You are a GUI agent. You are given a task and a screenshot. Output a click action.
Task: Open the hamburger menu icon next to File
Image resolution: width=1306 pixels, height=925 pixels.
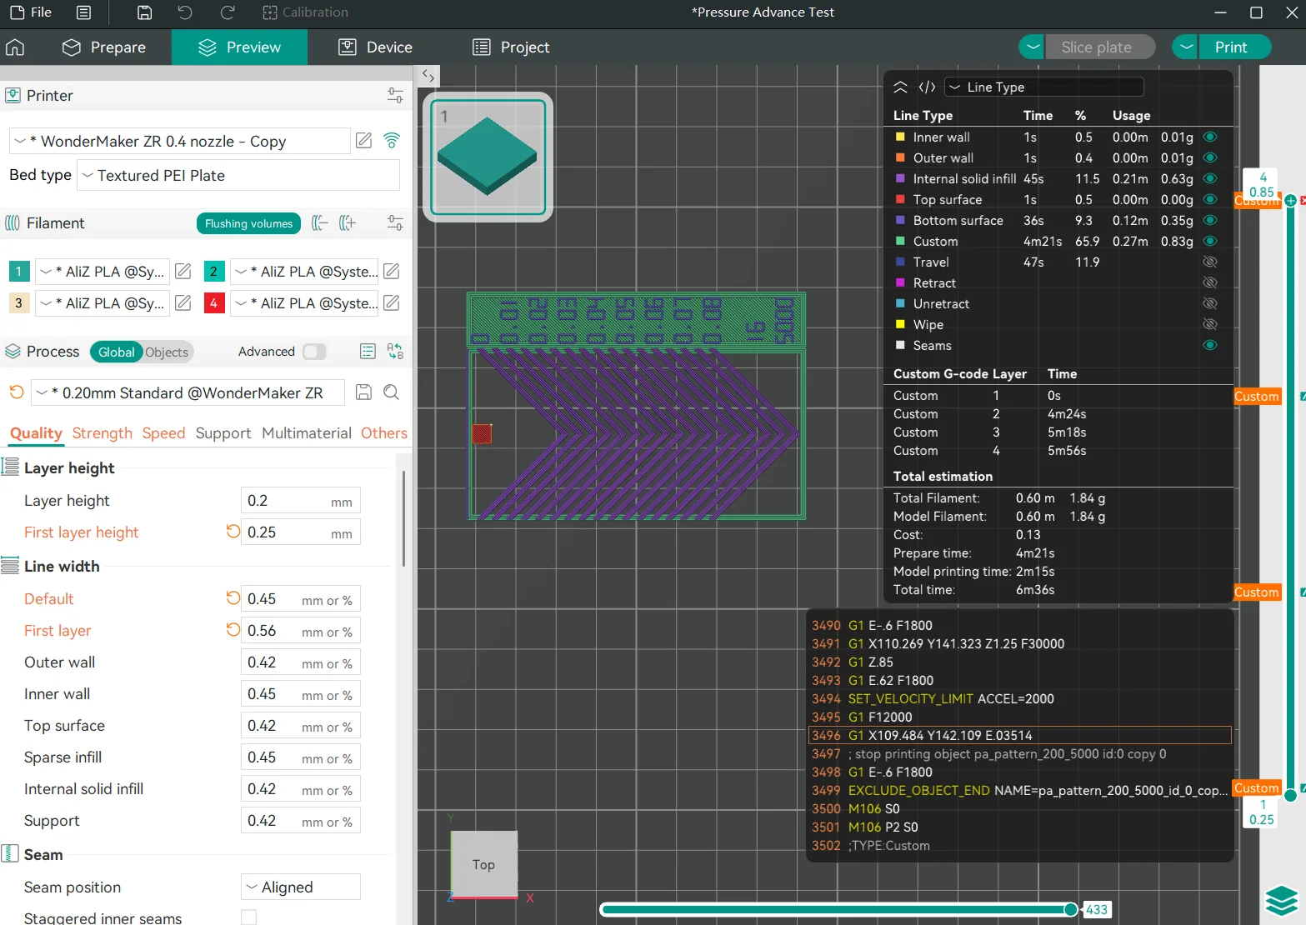pyautogui.click(x=83, y=12)
